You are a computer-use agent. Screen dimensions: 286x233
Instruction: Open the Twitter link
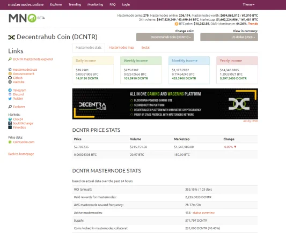(18, 99)
